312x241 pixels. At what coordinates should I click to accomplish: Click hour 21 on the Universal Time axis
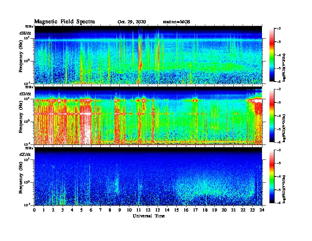pyautogui.click(x=234, y=210)
